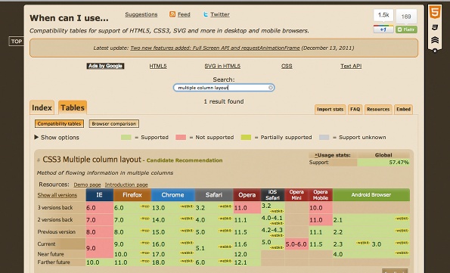Click the Opera Mini column header

(296, 195)
